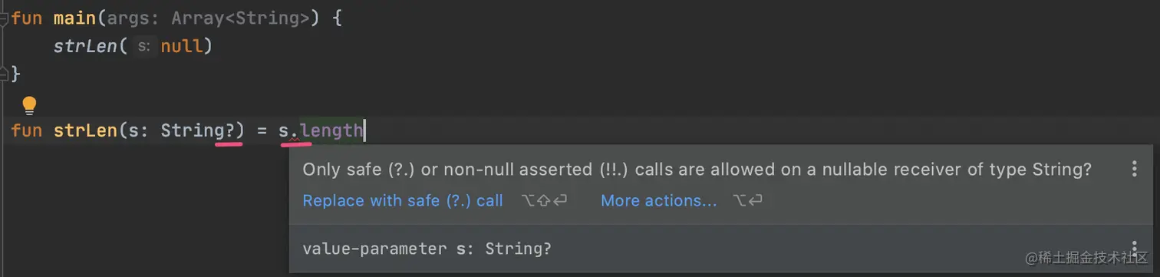Screen dimensions: 1160x277
Task: Click the closing fold marker of main
Action: point(4,74)
